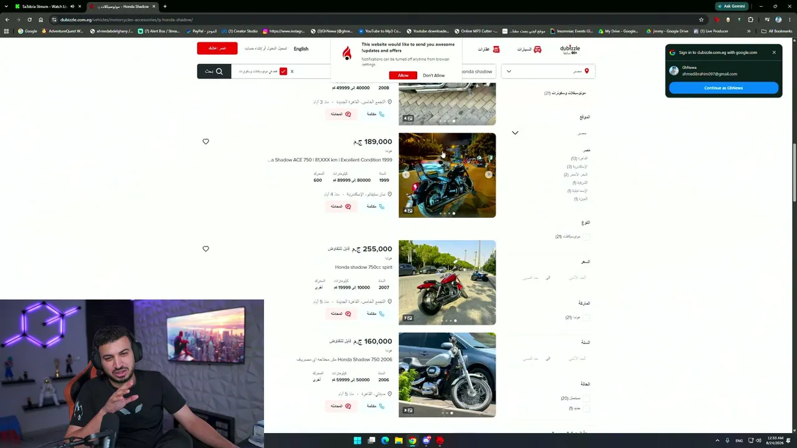Image resolution: width=797 pixels, height=448 pixels.
Task: Open Windows Start menu
Action: (357, 441)
